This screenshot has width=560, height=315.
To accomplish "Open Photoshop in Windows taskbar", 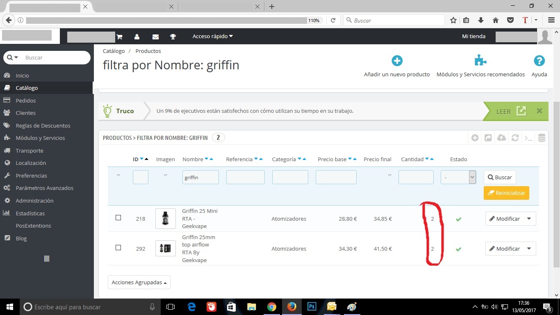I will pyautogui.click(x=312, y=307).
